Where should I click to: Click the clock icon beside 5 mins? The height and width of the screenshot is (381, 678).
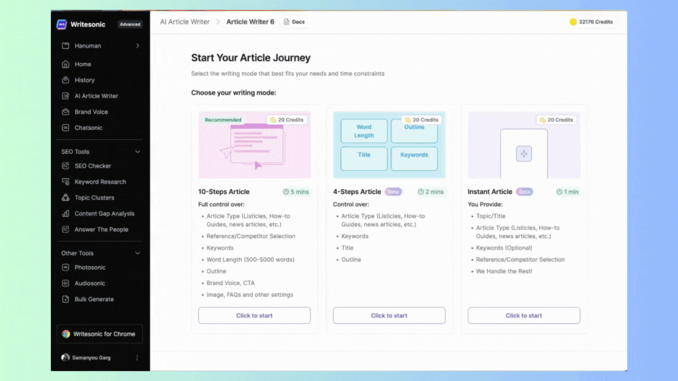287,192
